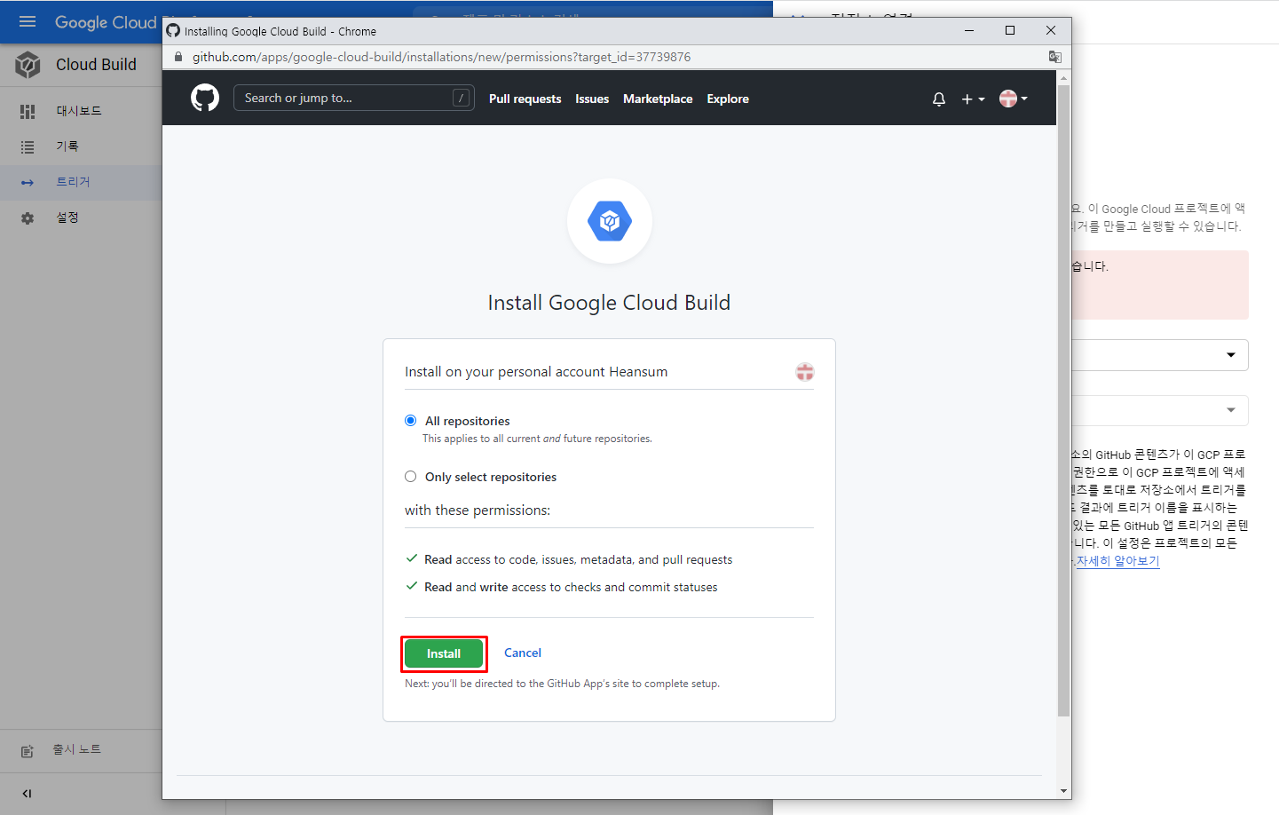The height and width of the screenshot is (815, 1279).
Task: Click the Heansum account avatar in install card
Action: [x=805, y=372]
